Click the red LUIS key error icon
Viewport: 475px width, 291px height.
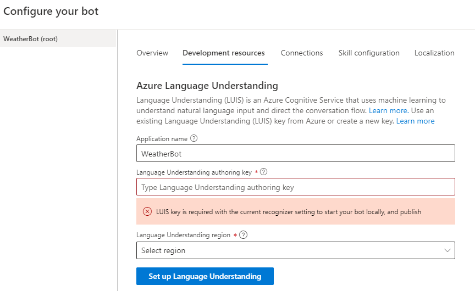(147, 212)
